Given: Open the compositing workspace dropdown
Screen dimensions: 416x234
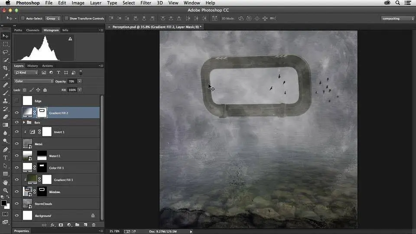Looking at the screenshot, I should [x=398, y=19].
